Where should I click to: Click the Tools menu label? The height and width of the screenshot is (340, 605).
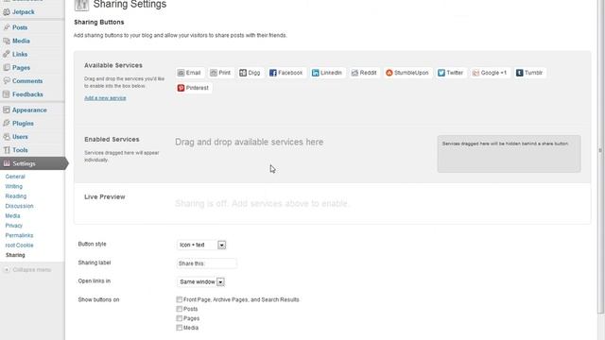pos(20,150)
